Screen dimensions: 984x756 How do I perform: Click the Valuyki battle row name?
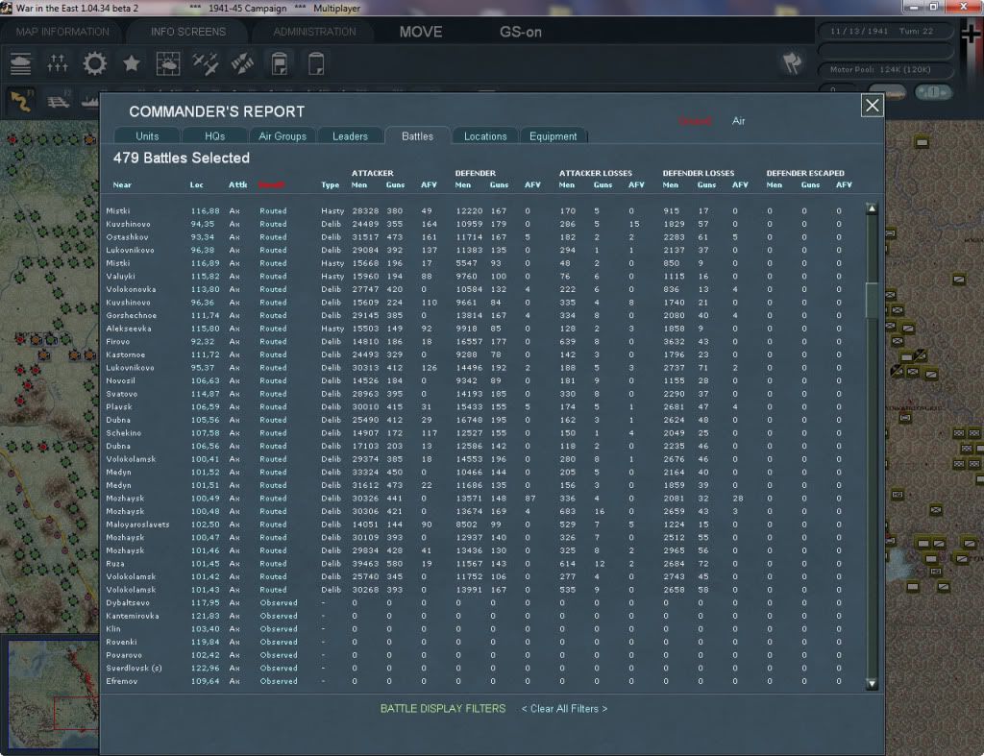[120, 277]
